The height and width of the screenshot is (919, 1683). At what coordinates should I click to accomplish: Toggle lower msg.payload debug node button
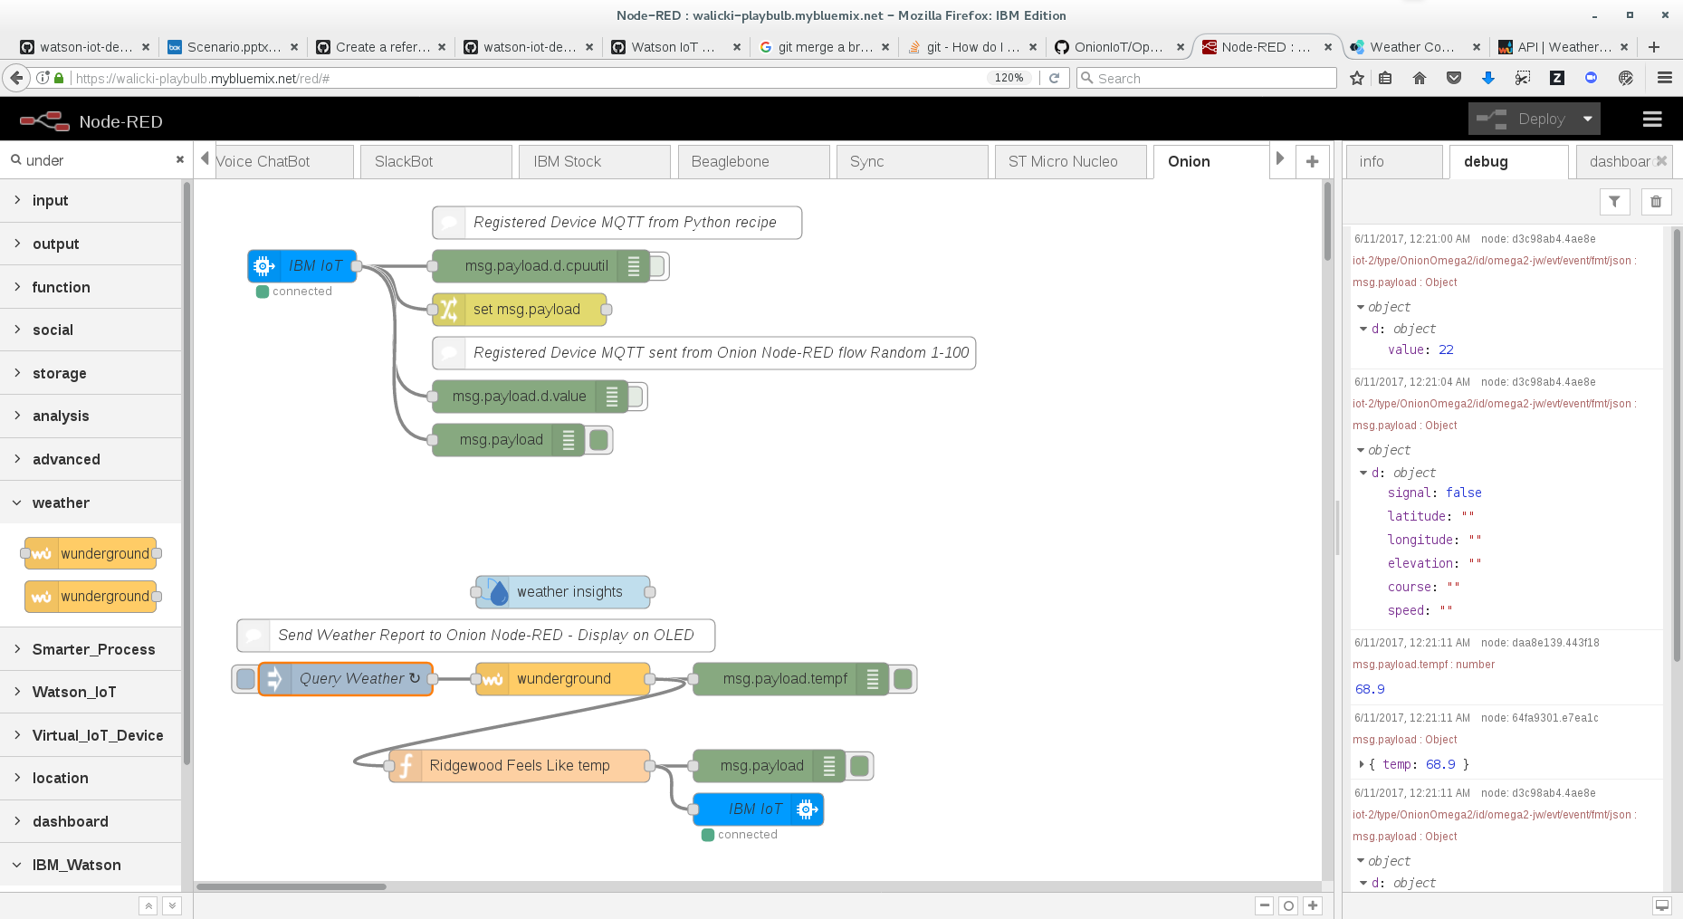pos(859,766)
